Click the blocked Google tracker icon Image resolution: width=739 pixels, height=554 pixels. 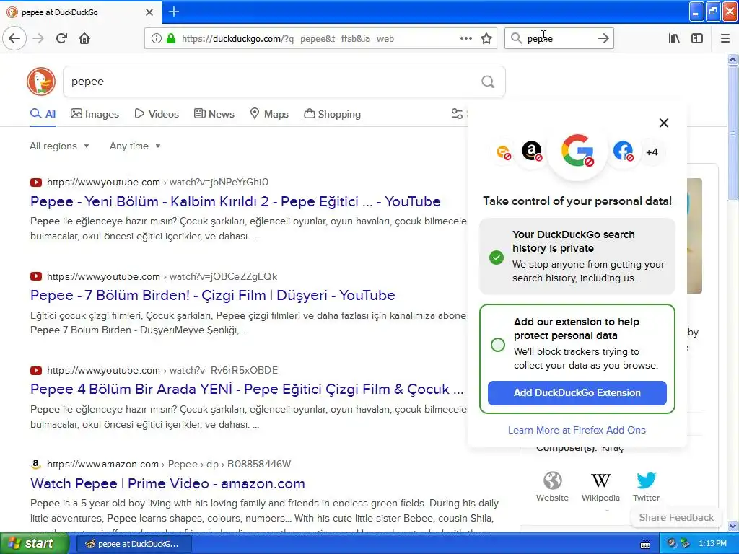tap(577, 151)
